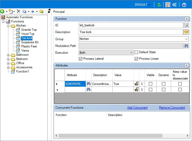Select the Suspense Kit tree item

pos(30,42)
